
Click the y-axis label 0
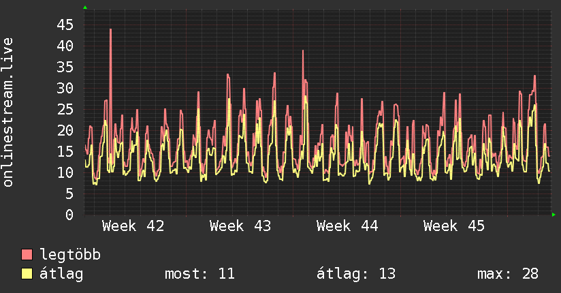click(69, 215)
